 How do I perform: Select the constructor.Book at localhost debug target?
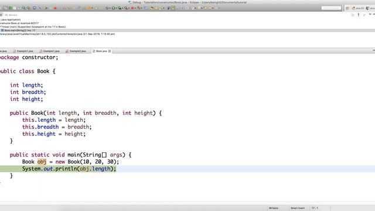(x=19, y=23)
